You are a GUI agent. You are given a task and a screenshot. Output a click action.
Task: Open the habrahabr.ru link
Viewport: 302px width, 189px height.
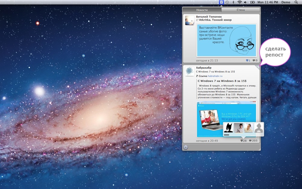click(215, 76)
